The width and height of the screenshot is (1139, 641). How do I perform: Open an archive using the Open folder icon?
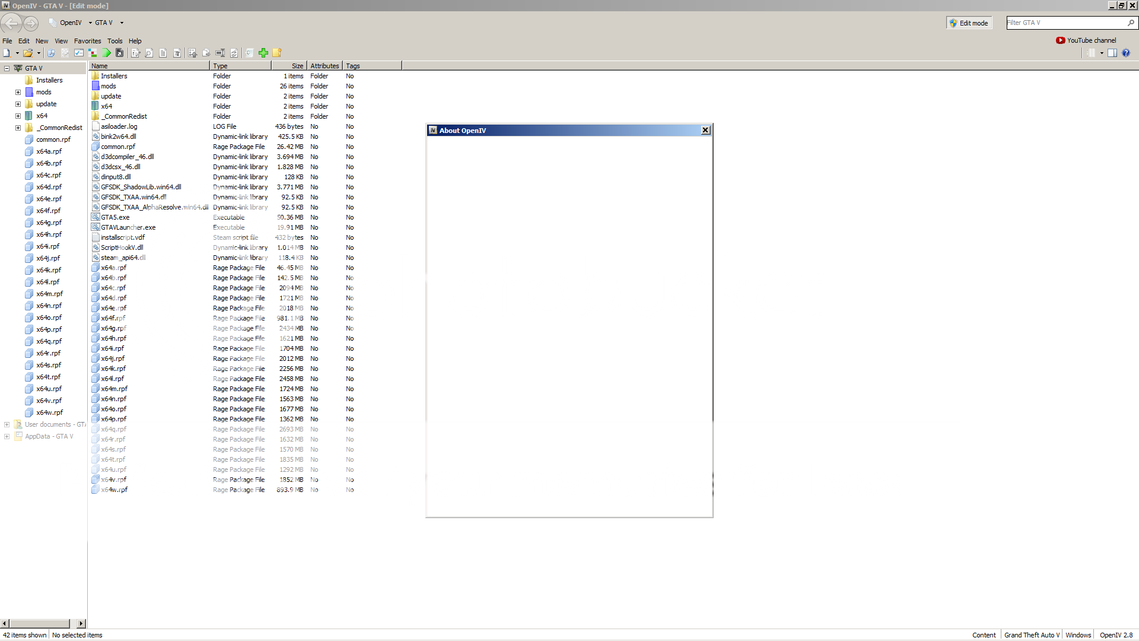[x=29, y=53]
